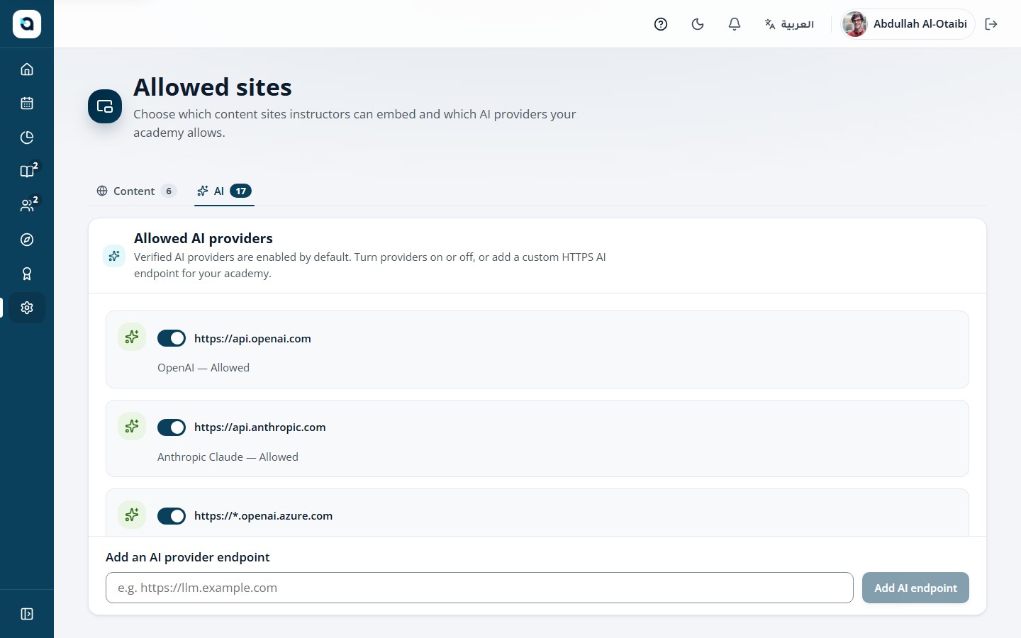Click the https://api.openai.com URL text
The image size is (1021, 638).
coord(252,338)
